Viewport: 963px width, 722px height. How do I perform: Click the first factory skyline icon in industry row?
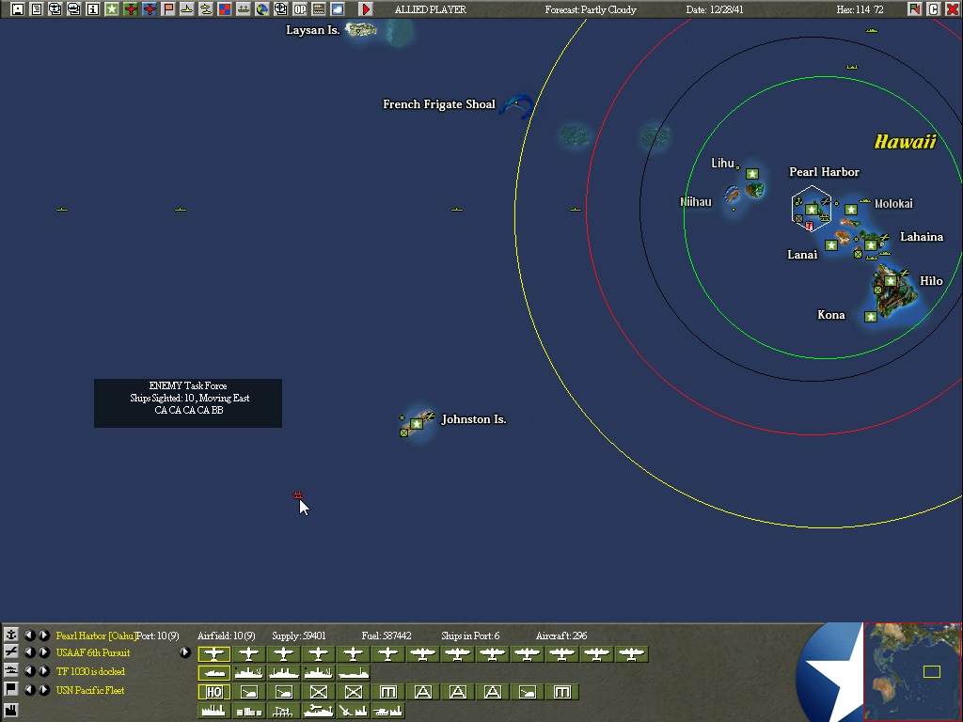tap(214, 711)
